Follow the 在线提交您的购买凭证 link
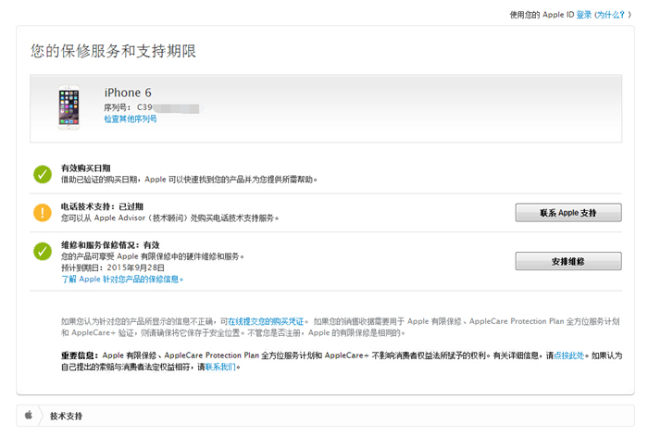Viewport: 648px width, 436px height. 266,321
